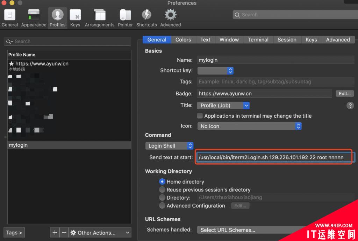
Task: Open the Shortcuts lightning icon
Action: pos(146,15)
